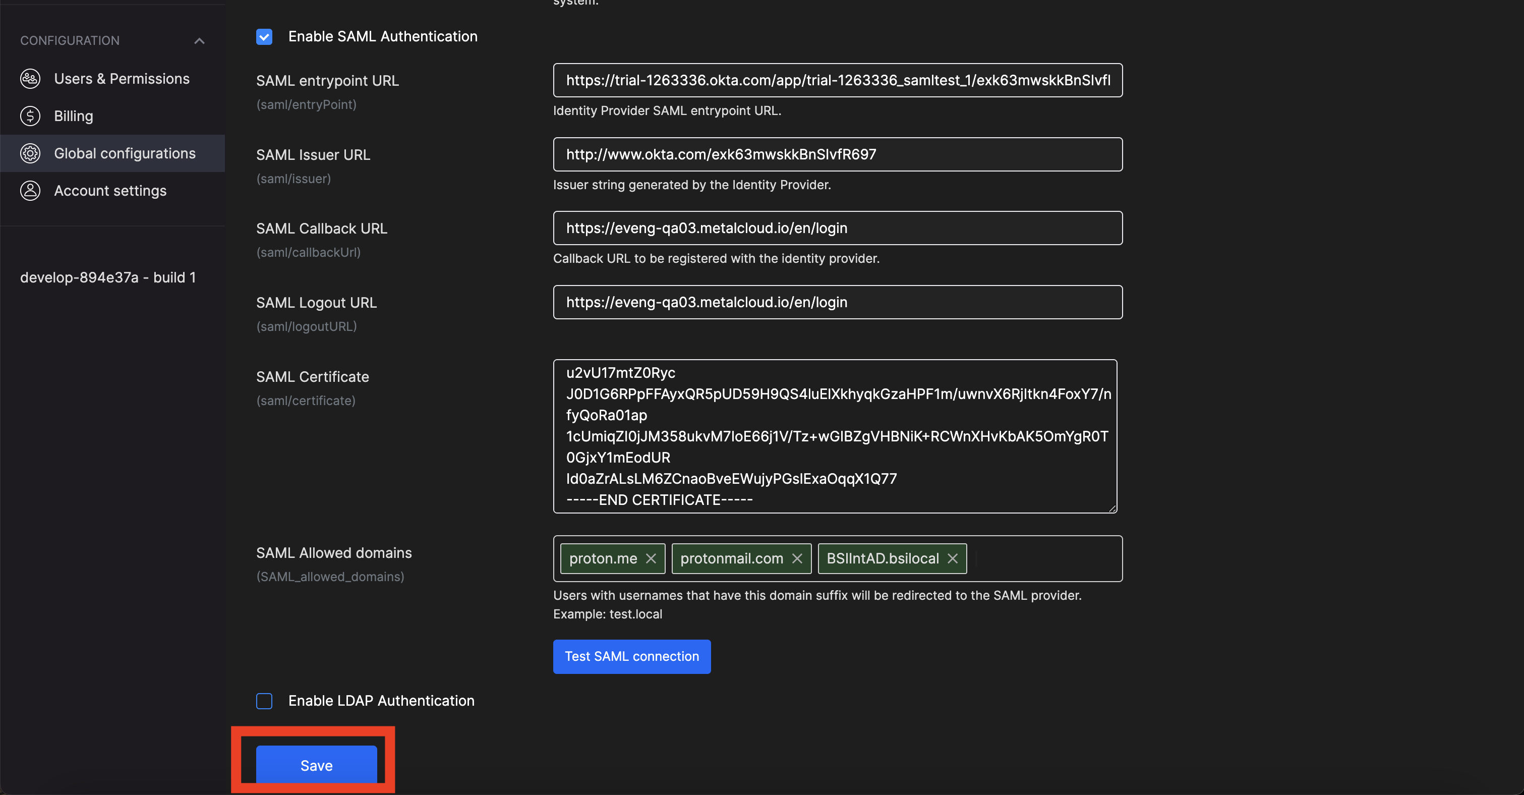Grab the certificate textarea resize handle
The image size is (1524, 795).
[1112, 508]
